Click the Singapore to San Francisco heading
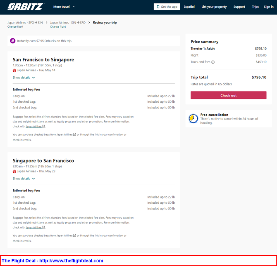Image resolution: width=277 pixels, height=266 pixels. click(x=43, y=160)
